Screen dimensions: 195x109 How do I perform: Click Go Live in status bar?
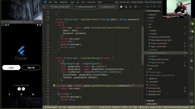[144, 107]
